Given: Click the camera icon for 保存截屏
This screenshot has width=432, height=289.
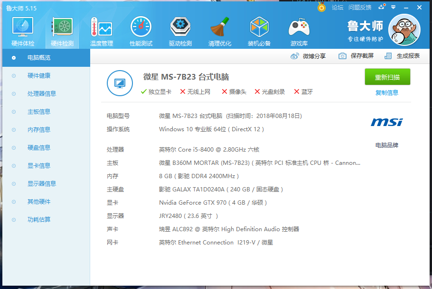Looking at the screenshot, I should 342,56.
